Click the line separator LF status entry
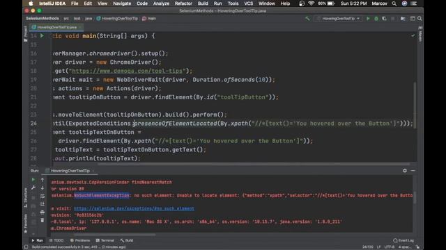 [378, 247]
